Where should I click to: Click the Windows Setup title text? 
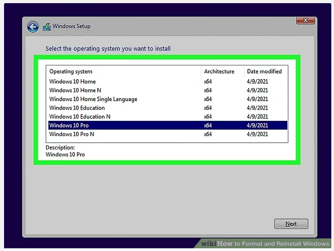[x=71, y=26]
